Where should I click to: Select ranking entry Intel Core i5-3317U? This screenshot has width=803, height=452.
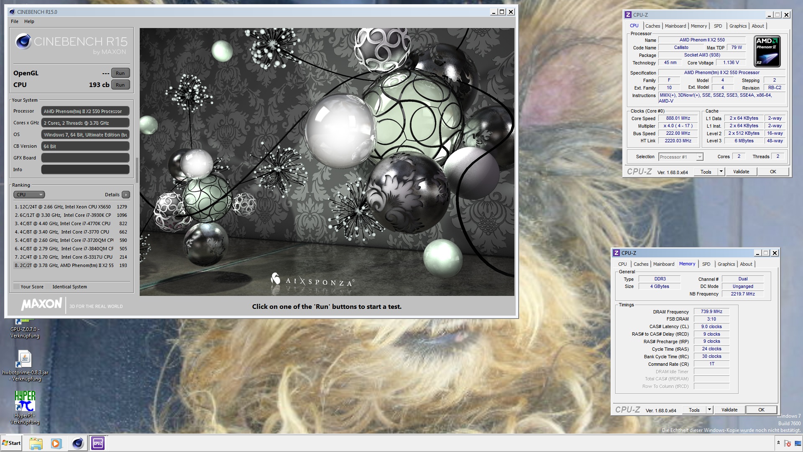click(71, 257)
